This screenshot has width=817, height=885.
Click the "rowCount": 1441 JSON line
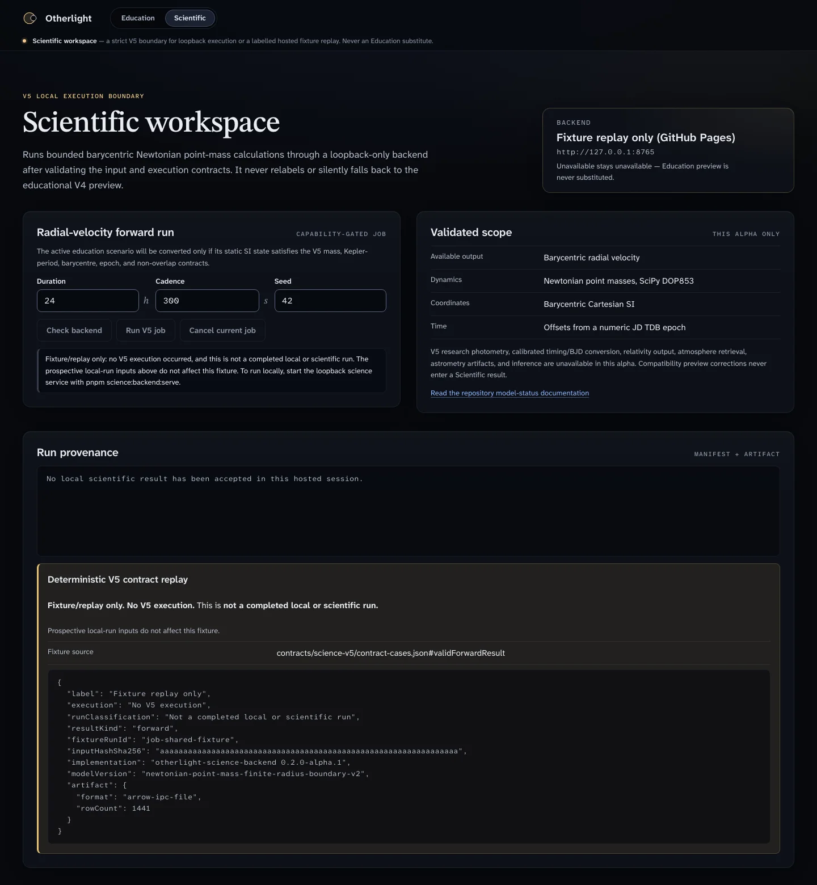pos(113,808)
